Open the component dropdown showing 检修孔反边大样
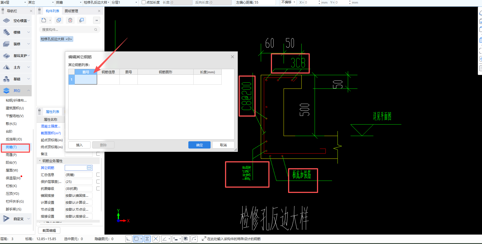 click(x=96, y=2)
